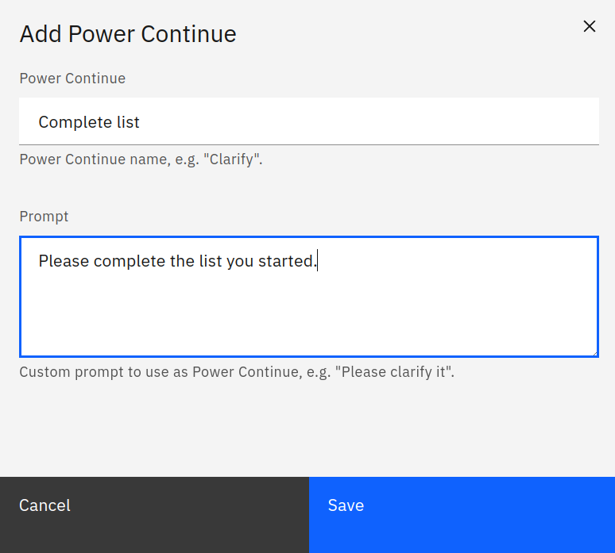The height and width of the screenshot is (553, 615).
Task: Click the "Add Power Continue" dialog title
Action: [128, 34]
